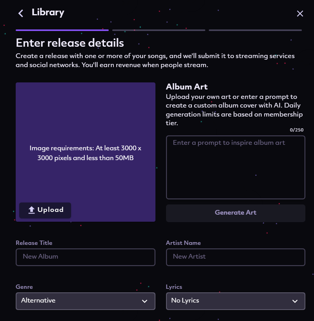Click the Library header title

(47, 12)
